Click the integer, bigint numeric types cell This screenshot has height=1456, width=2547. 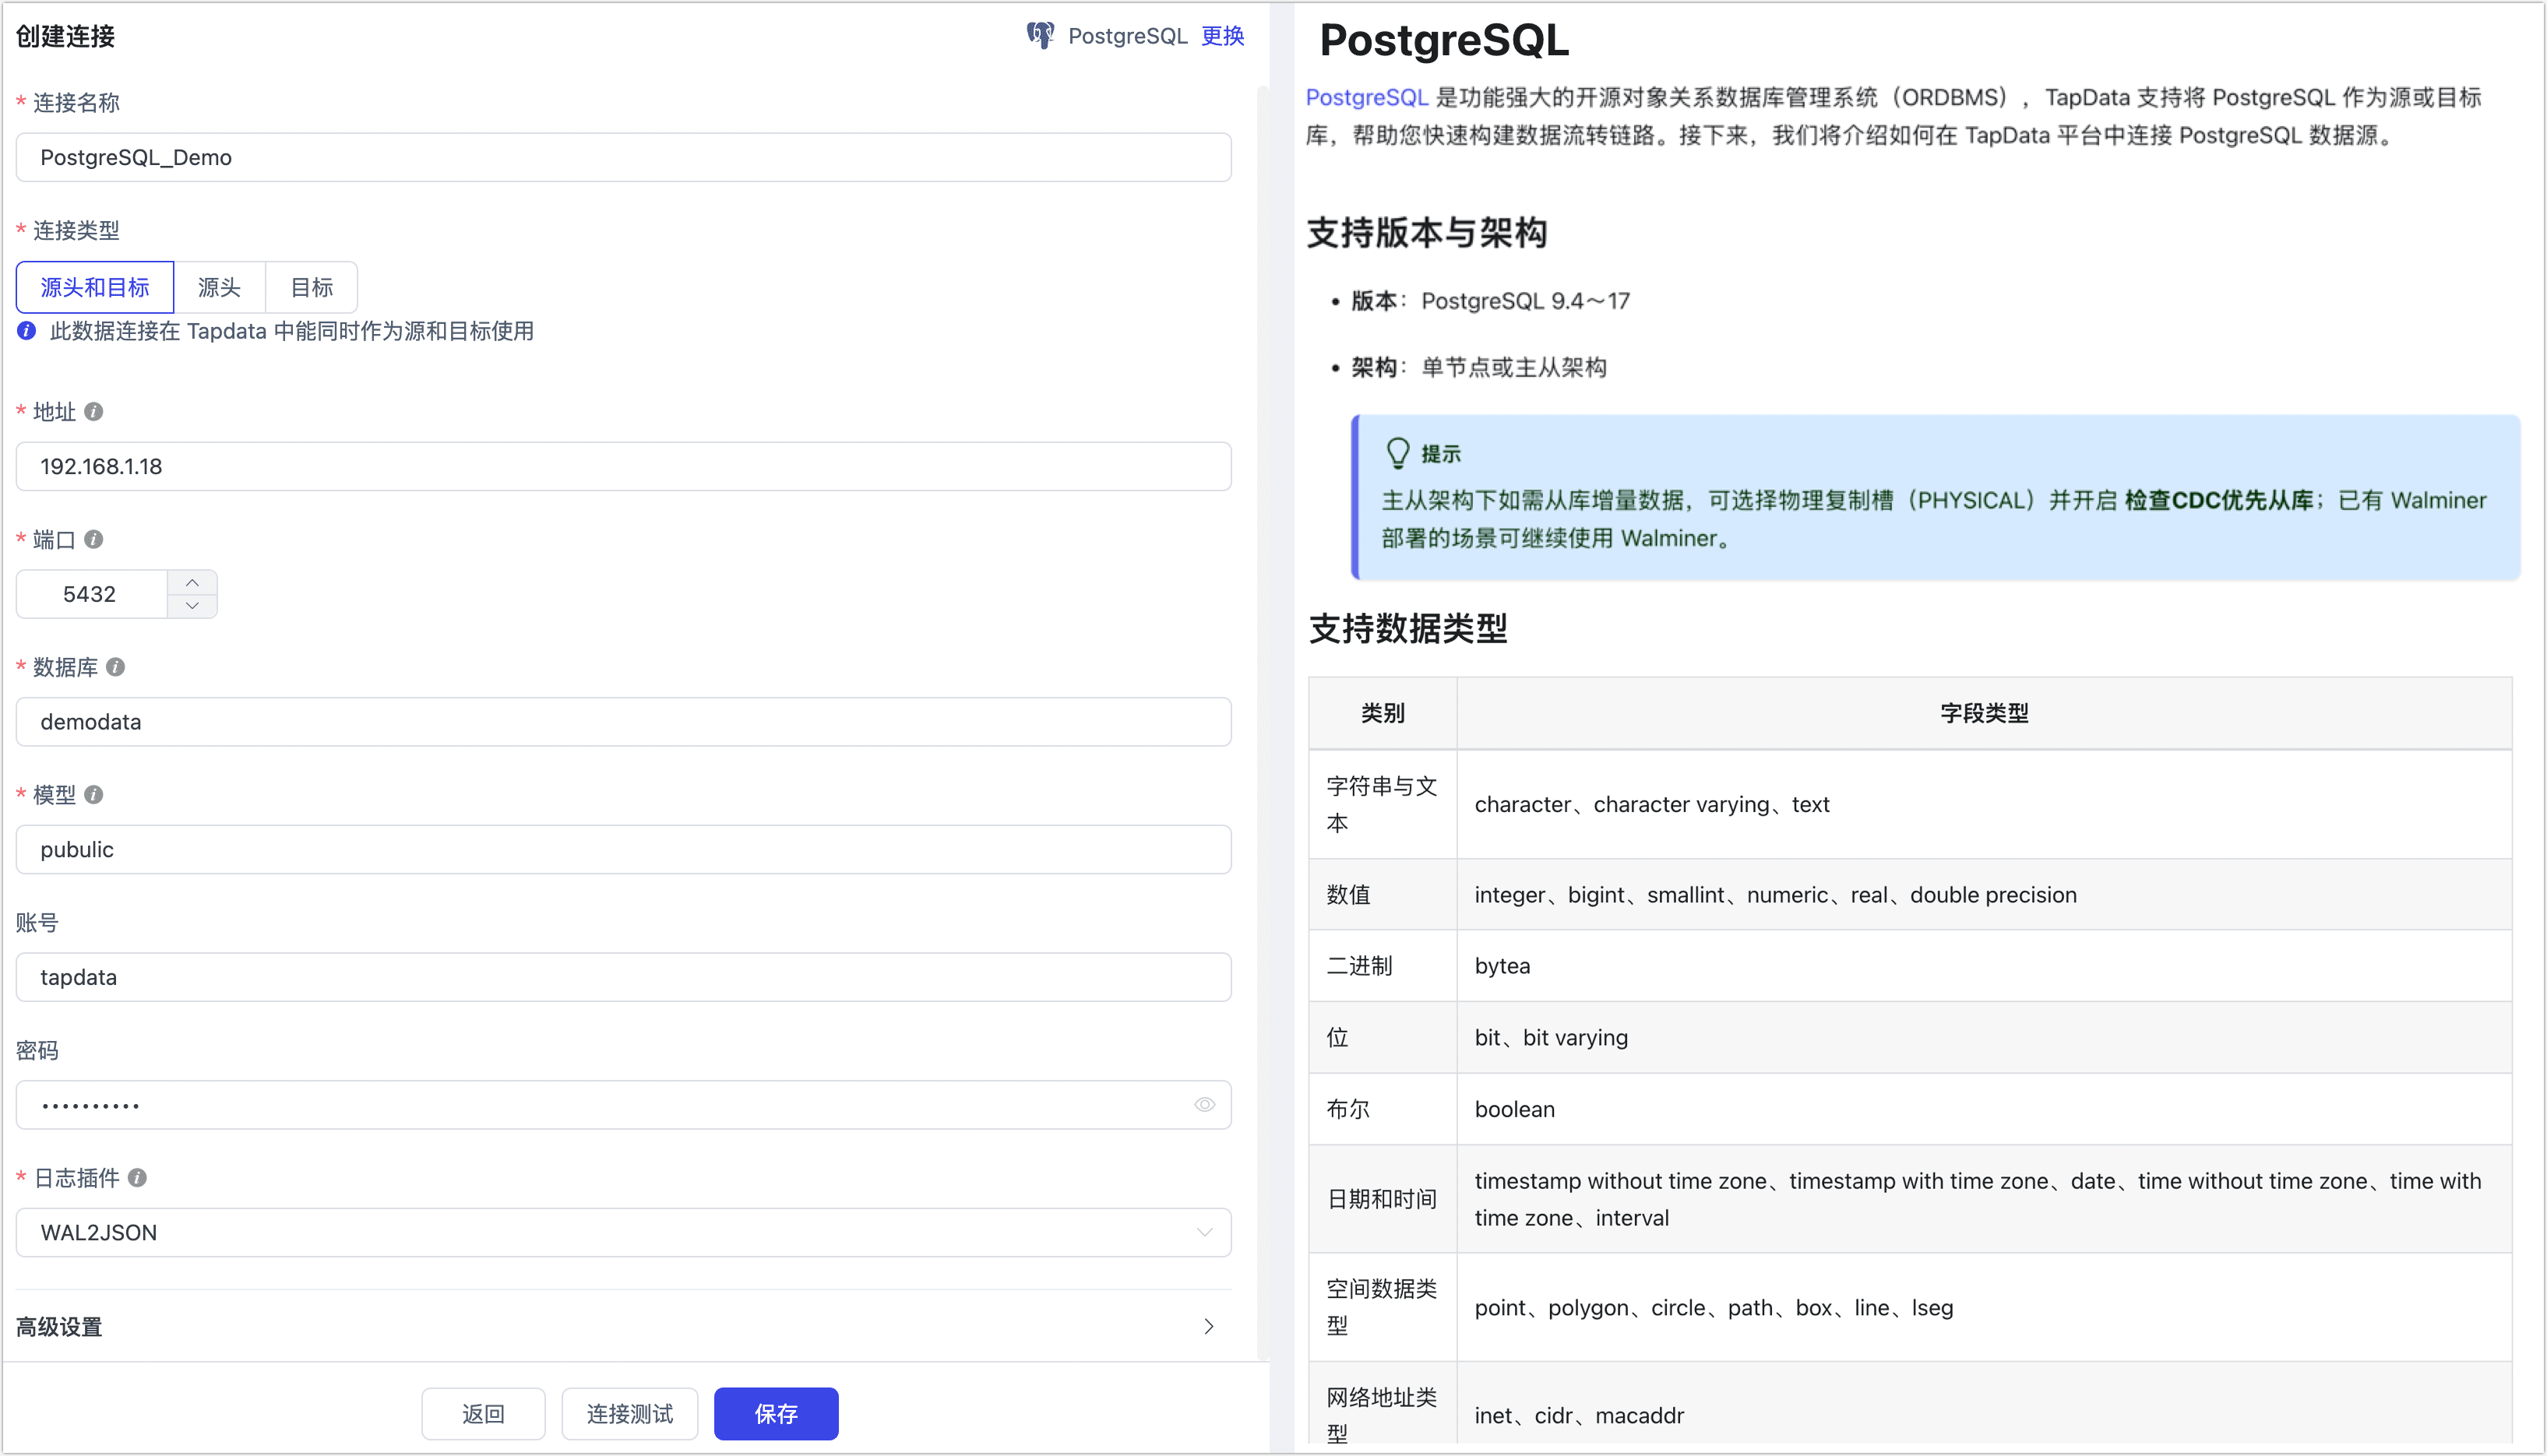[x=1985, y=895]
